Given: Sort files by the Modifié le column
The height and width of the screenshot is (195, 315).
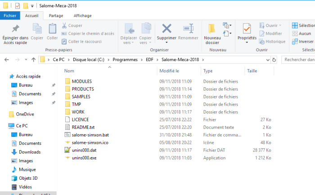Looking at the screenshot, I should [x=170, y=71].
